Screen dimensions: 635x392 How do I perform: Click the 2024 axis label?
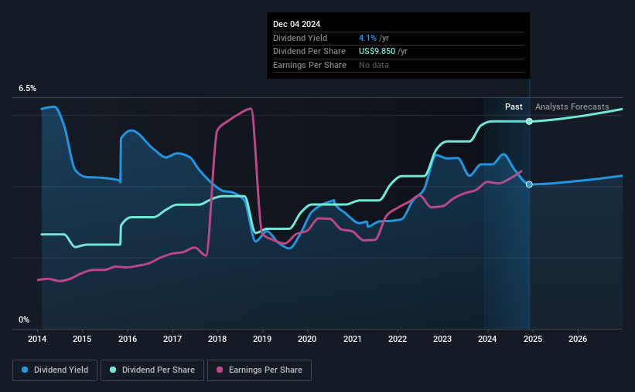(487, 339)
